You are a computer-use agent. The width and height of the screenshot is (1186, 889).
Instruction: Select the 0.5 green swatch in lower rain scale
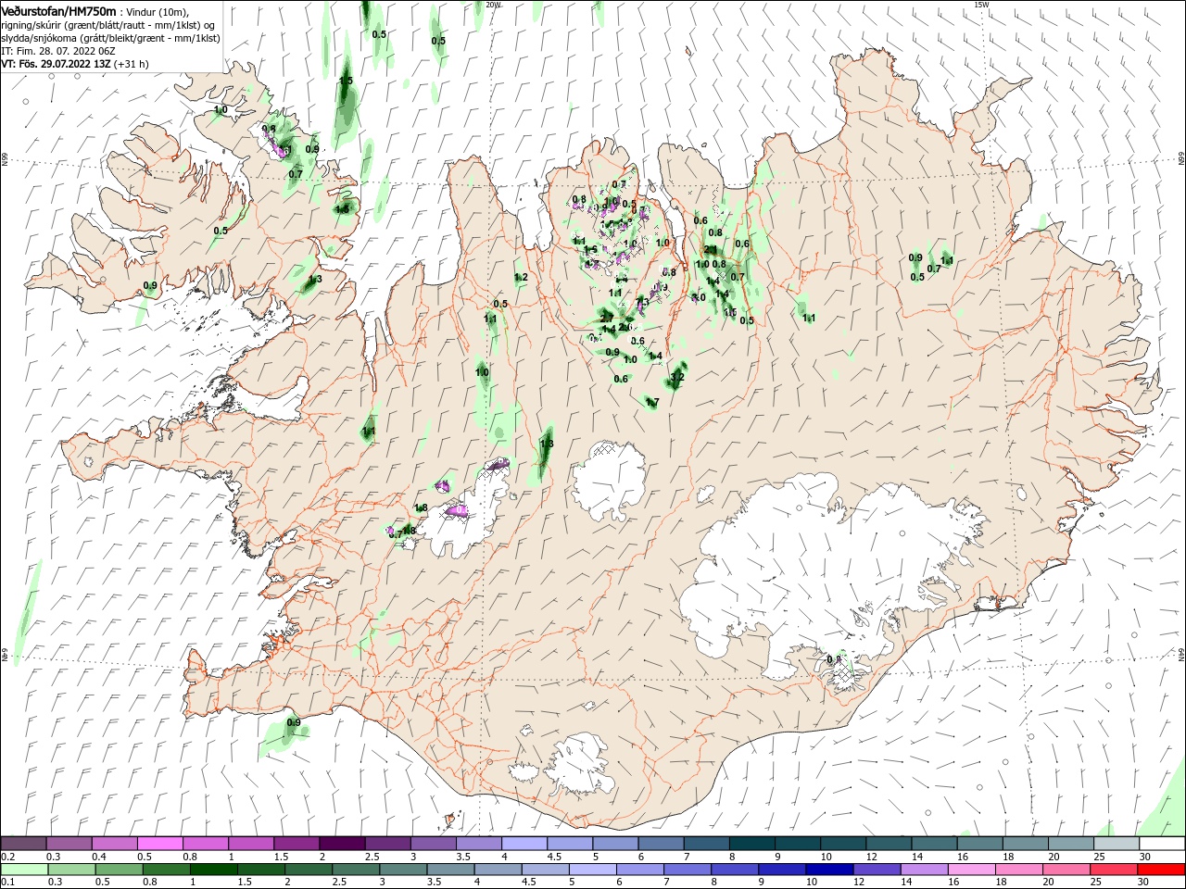pos(119,870)
